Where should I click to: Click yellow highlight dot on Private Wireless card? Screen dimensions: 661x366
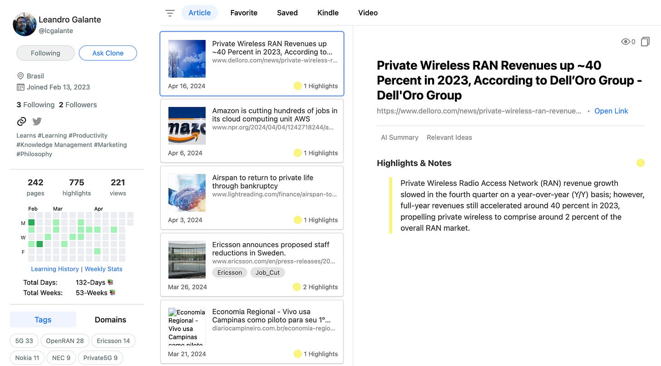pos(298,86)
